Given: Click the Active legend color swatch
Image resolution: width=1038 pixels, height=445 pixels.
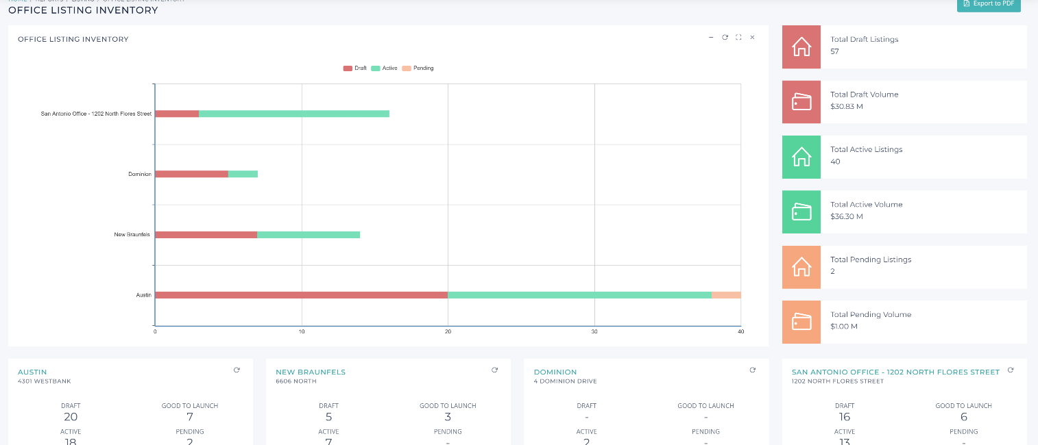Looking at the screenshot, I should click(376, 68).
